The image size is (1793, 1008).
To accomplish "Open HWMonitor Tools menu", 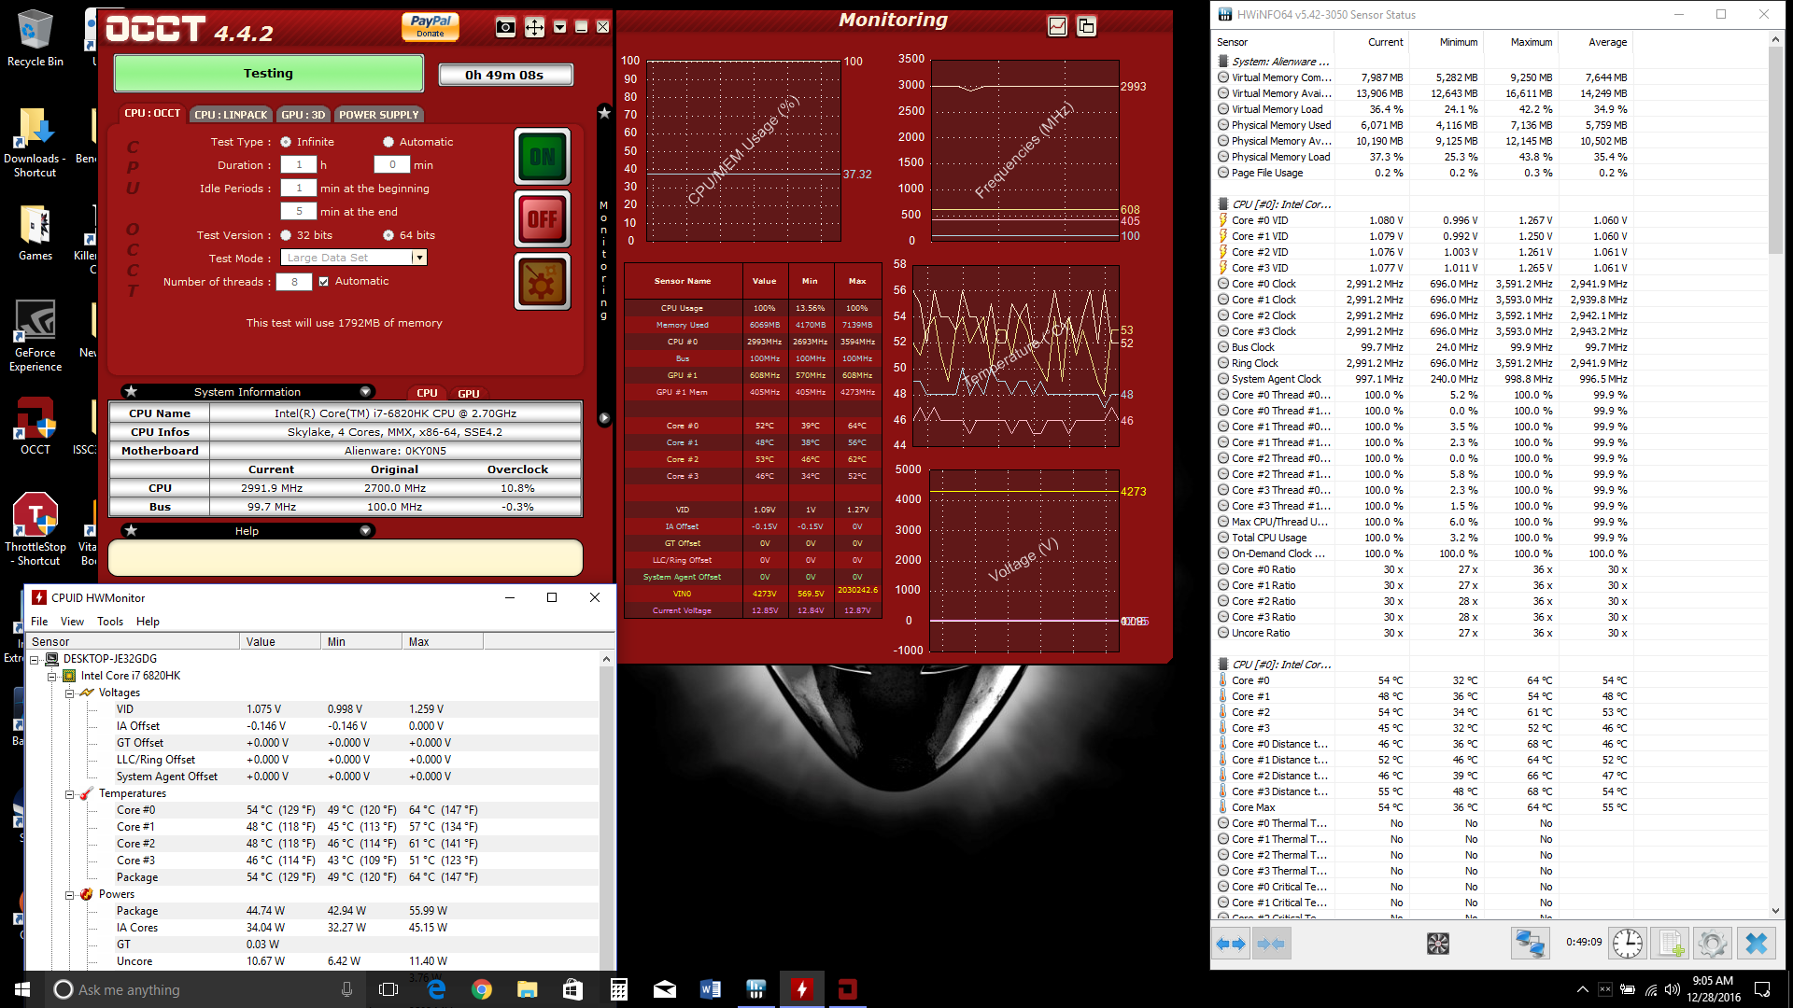I will click(x=110, y=622).
